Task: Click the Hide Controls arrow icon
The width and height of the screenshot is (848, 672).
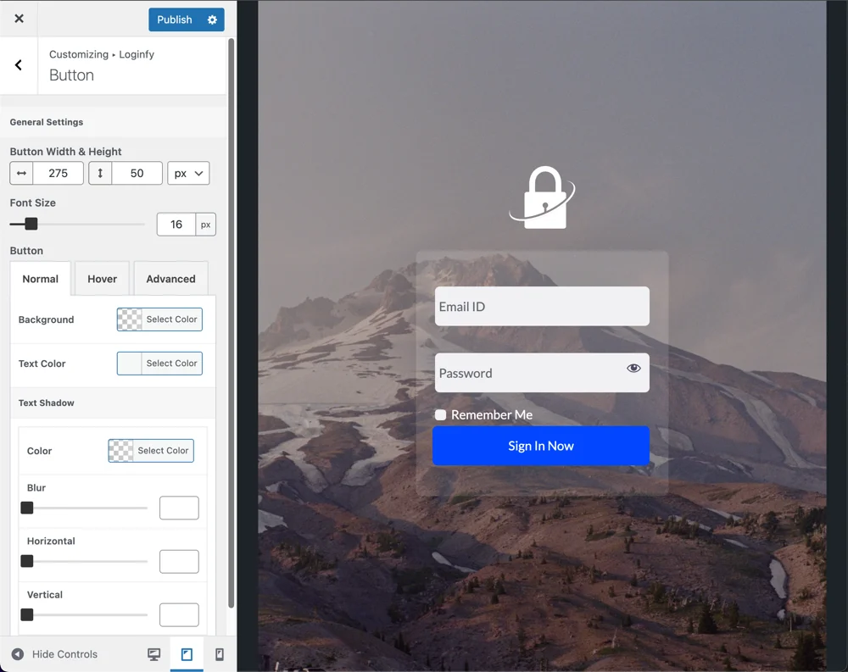Action: [18, 654]
